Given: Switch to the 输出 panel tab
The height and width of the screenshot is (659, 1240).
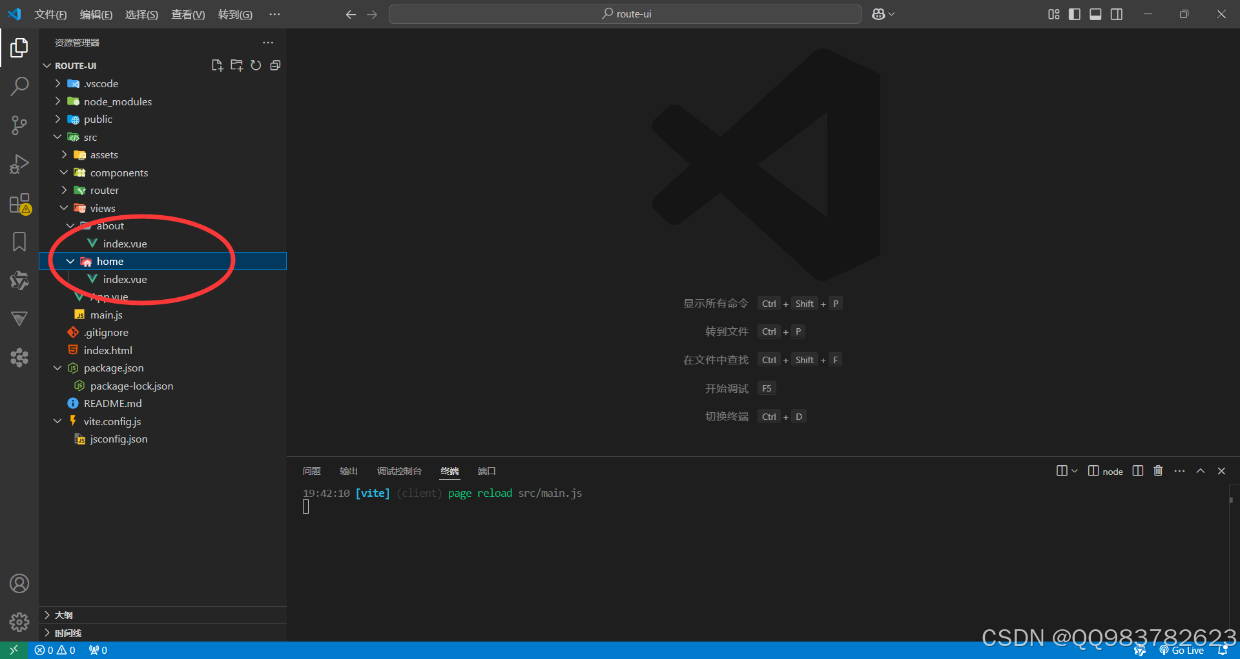Looking at the screenshot, I should click(x=349, y=471).
